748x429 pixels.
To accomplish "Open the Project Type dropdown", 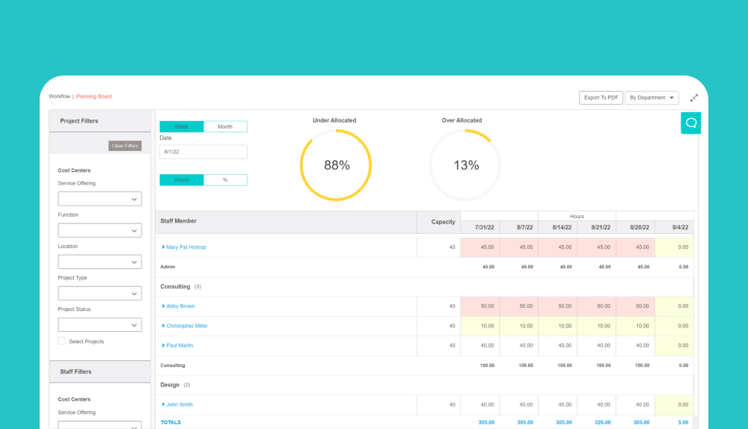I will click(99, 293).
